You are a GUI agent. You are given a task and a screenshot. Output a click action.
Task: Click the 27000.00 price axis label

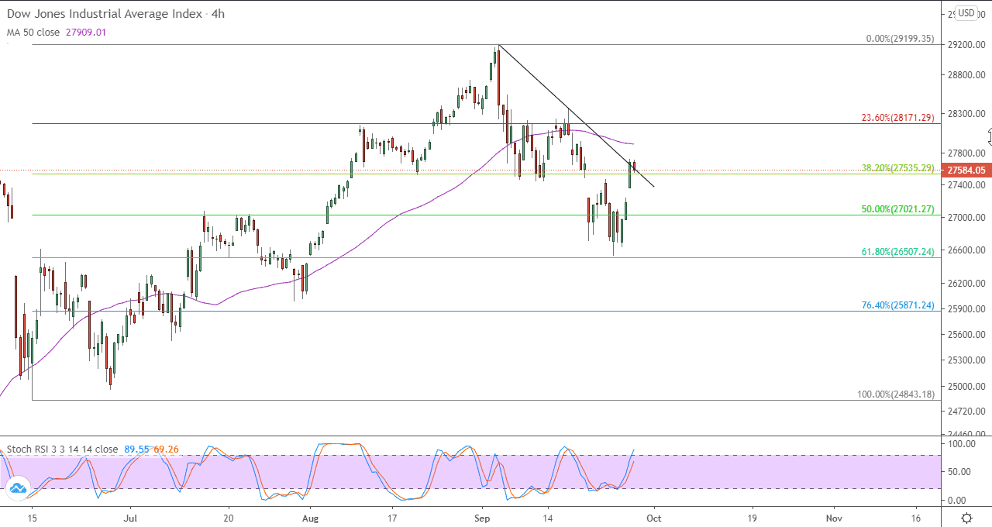pos(966,218)
